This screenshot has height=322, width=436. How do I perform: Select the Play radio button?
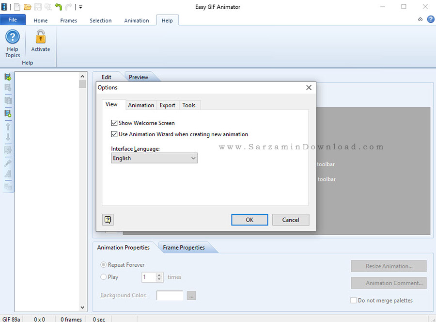tap(104, 277)
